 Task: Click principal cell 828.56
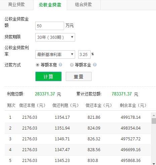(x=94, y=150)
